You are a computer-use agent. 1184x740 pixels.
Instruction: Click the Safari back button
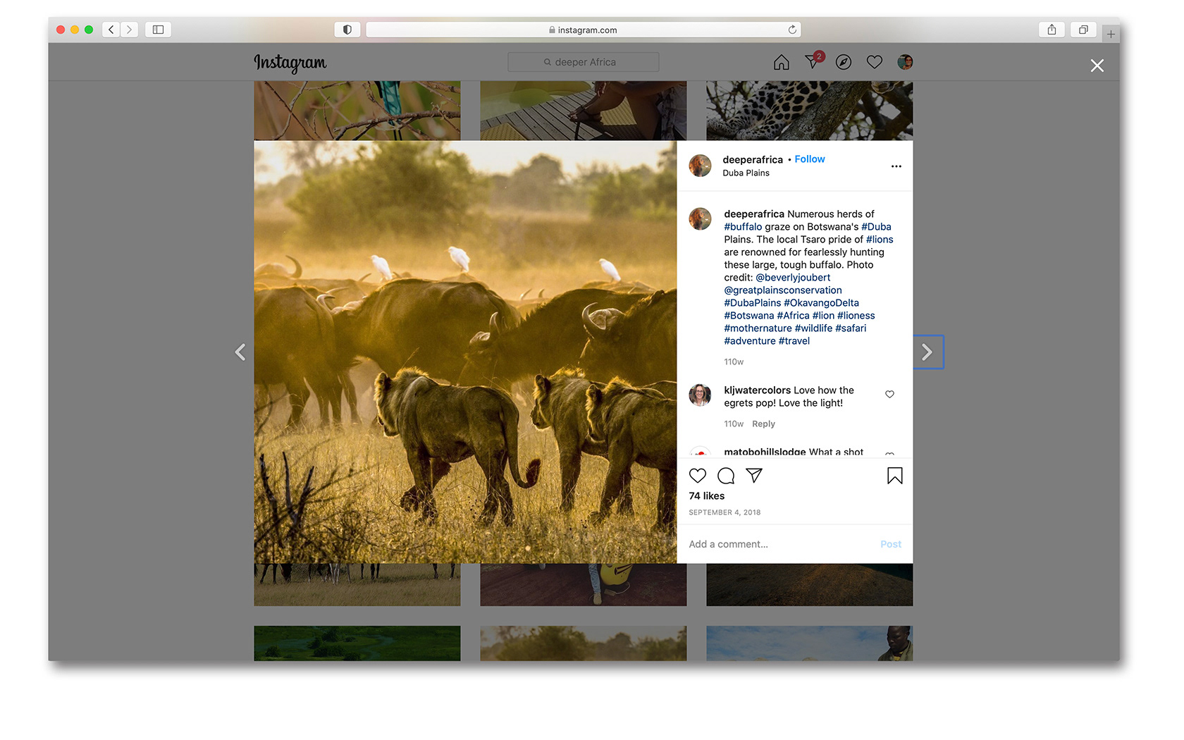[111, 30]
